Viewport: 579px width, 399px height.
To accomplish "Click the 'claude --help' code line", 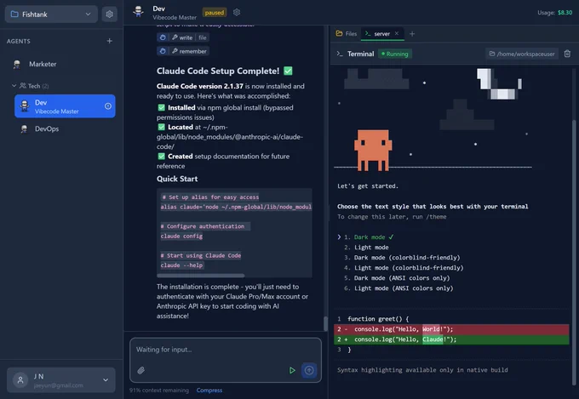I will point(181,265).
